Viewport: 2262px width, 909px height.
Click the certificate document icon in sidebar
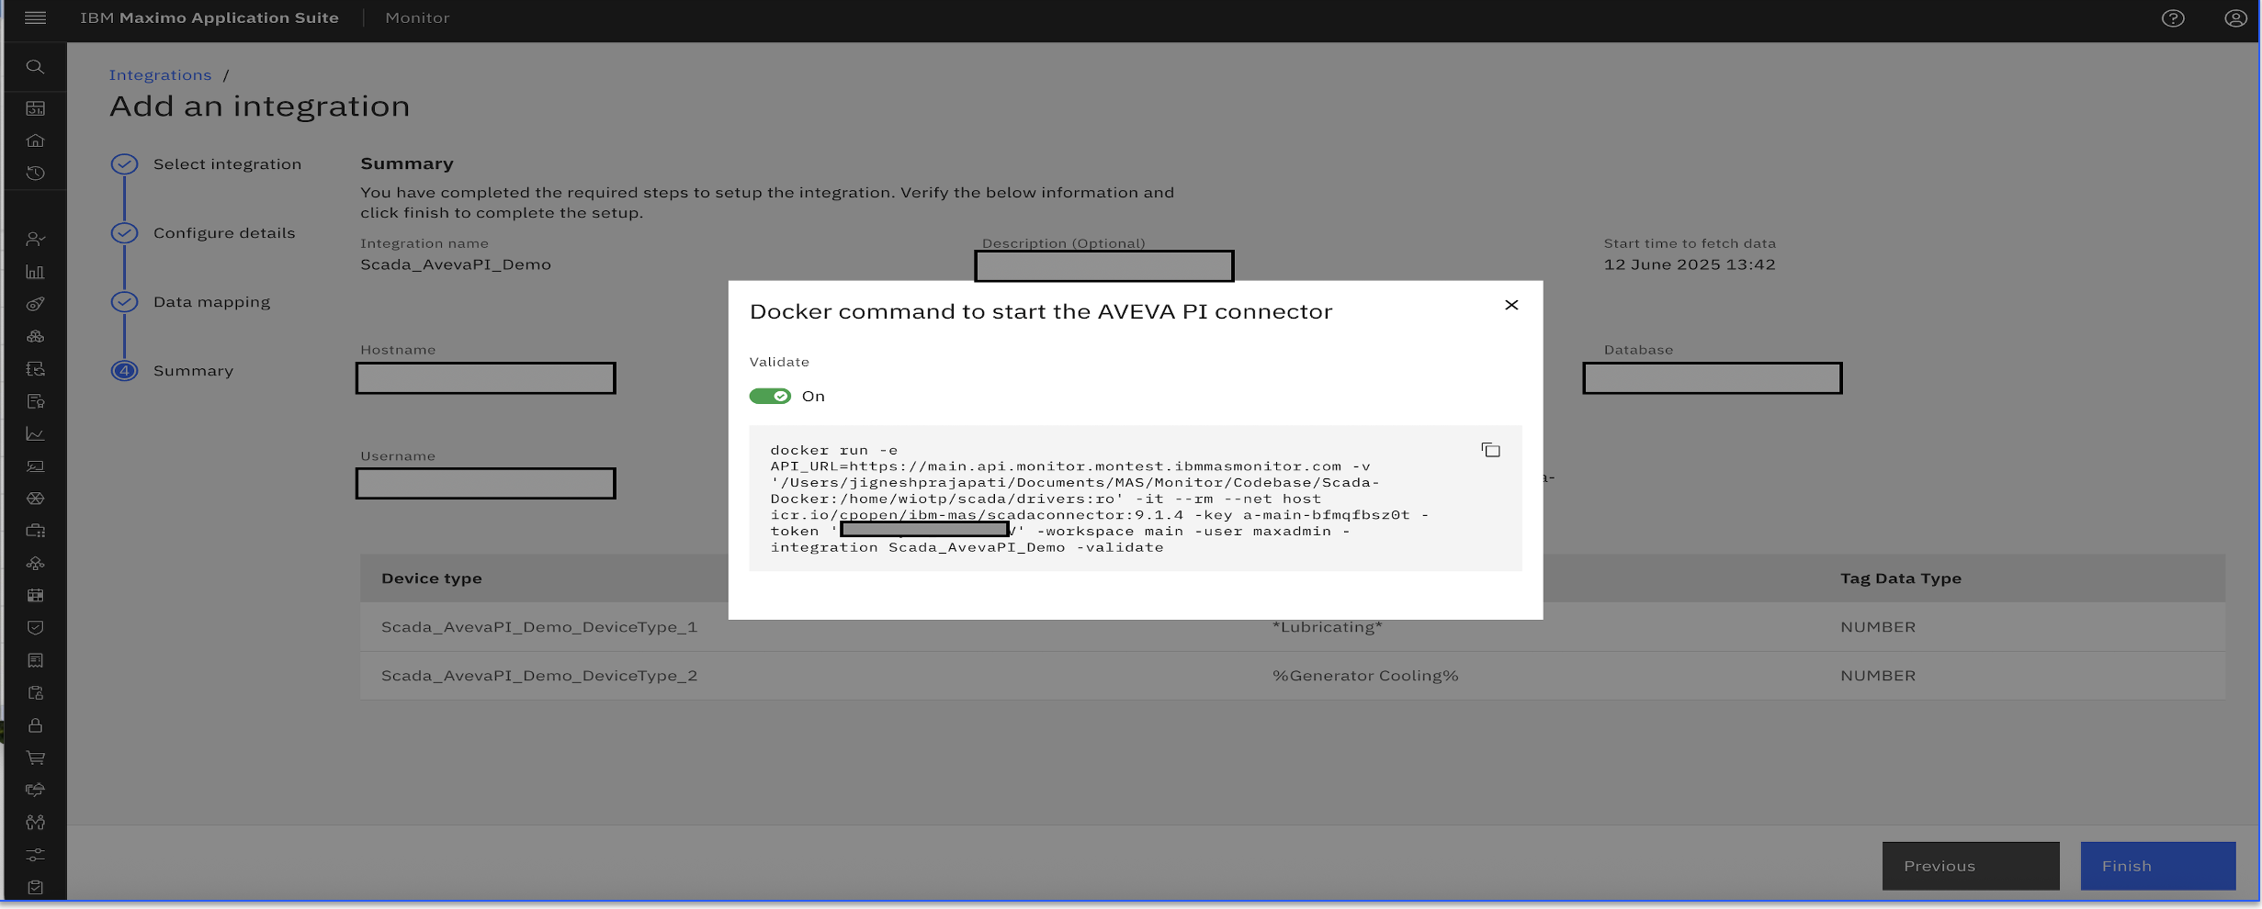35,401
